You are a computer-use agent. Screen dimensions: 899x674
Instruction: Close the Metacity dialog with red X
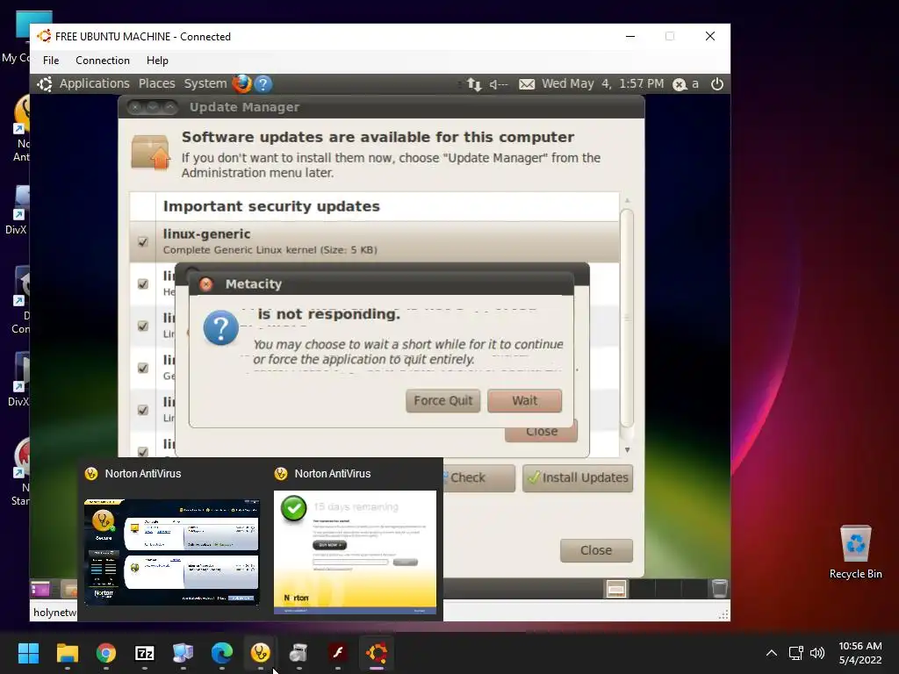pos(205,284)
